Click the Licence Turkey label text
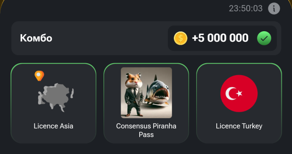The width and height of the screenshot is (292, 154). point(239,126)
